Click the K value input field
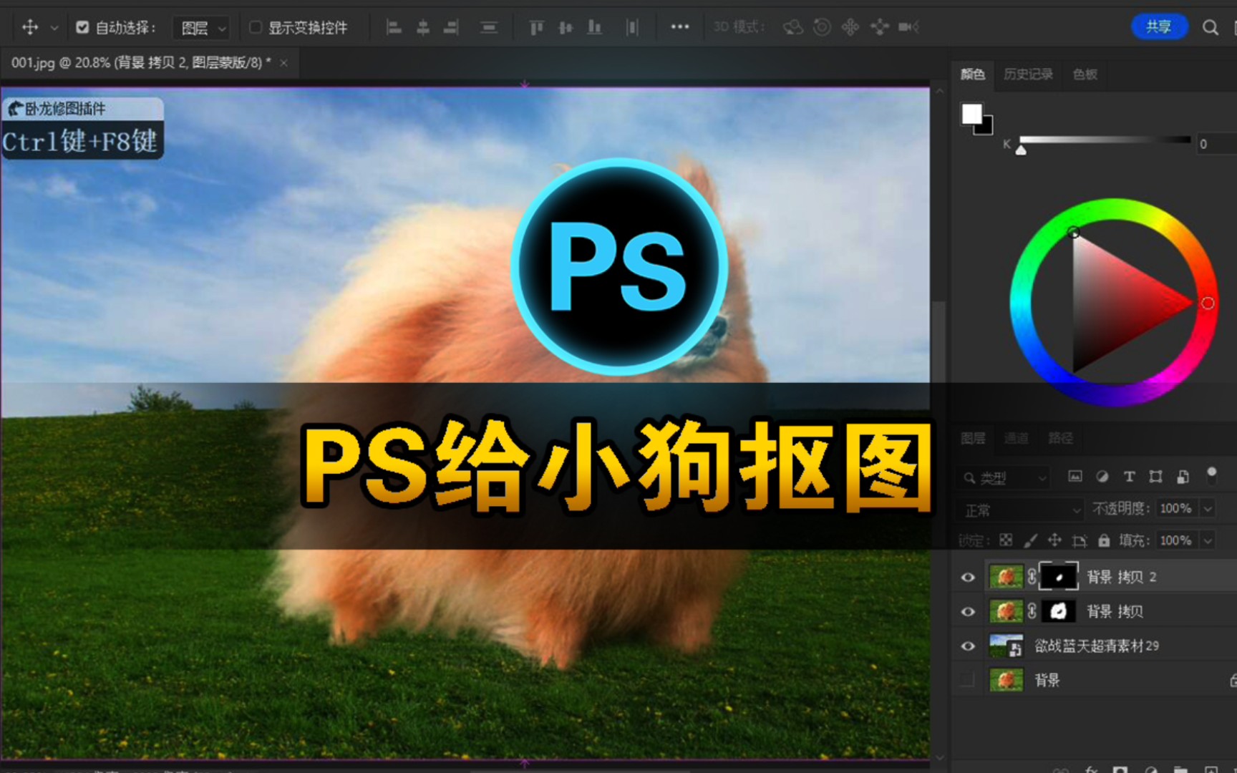Screen dimensions: 1237x773 coord(1216,144)
